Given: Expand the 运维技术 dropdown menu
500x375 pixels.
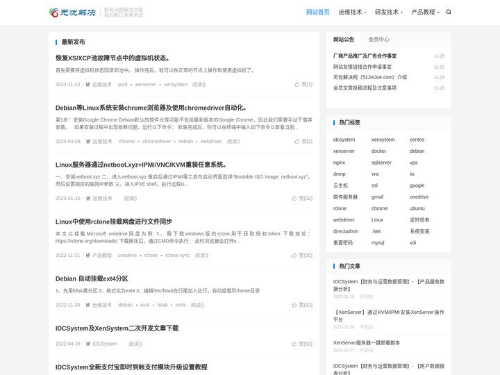Looking at the screenshot, I should point(352,12).
